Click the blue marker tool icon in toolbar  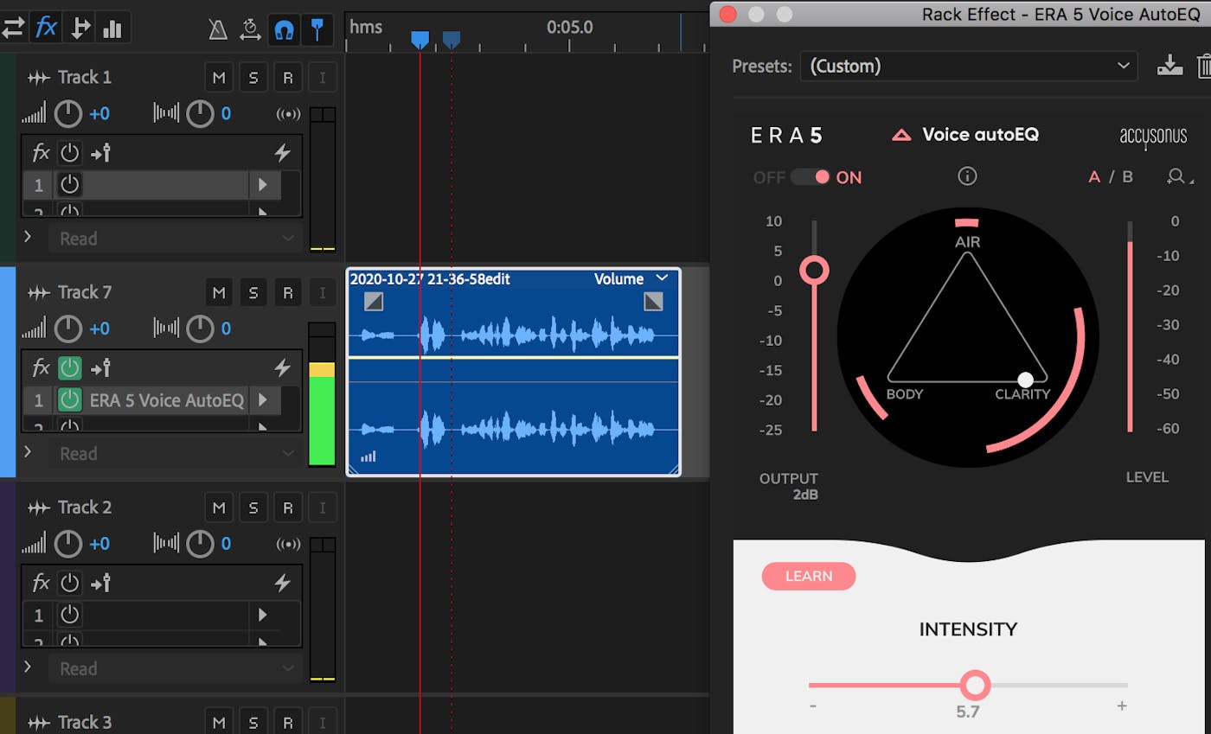tap(318, 29)
